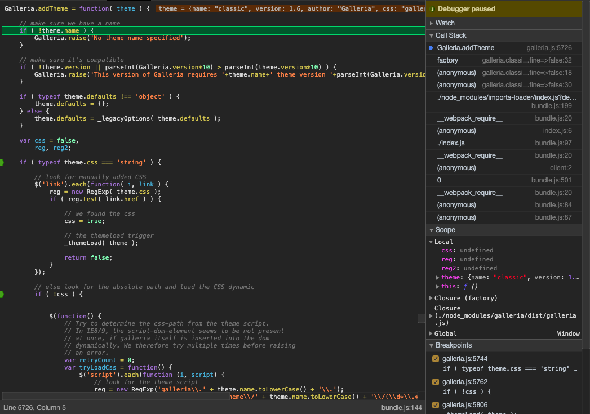The width and height of the screenshot is (590, 414).
Task: Select the anonymous frame at galleria.classi…:18
Action: 504,73
